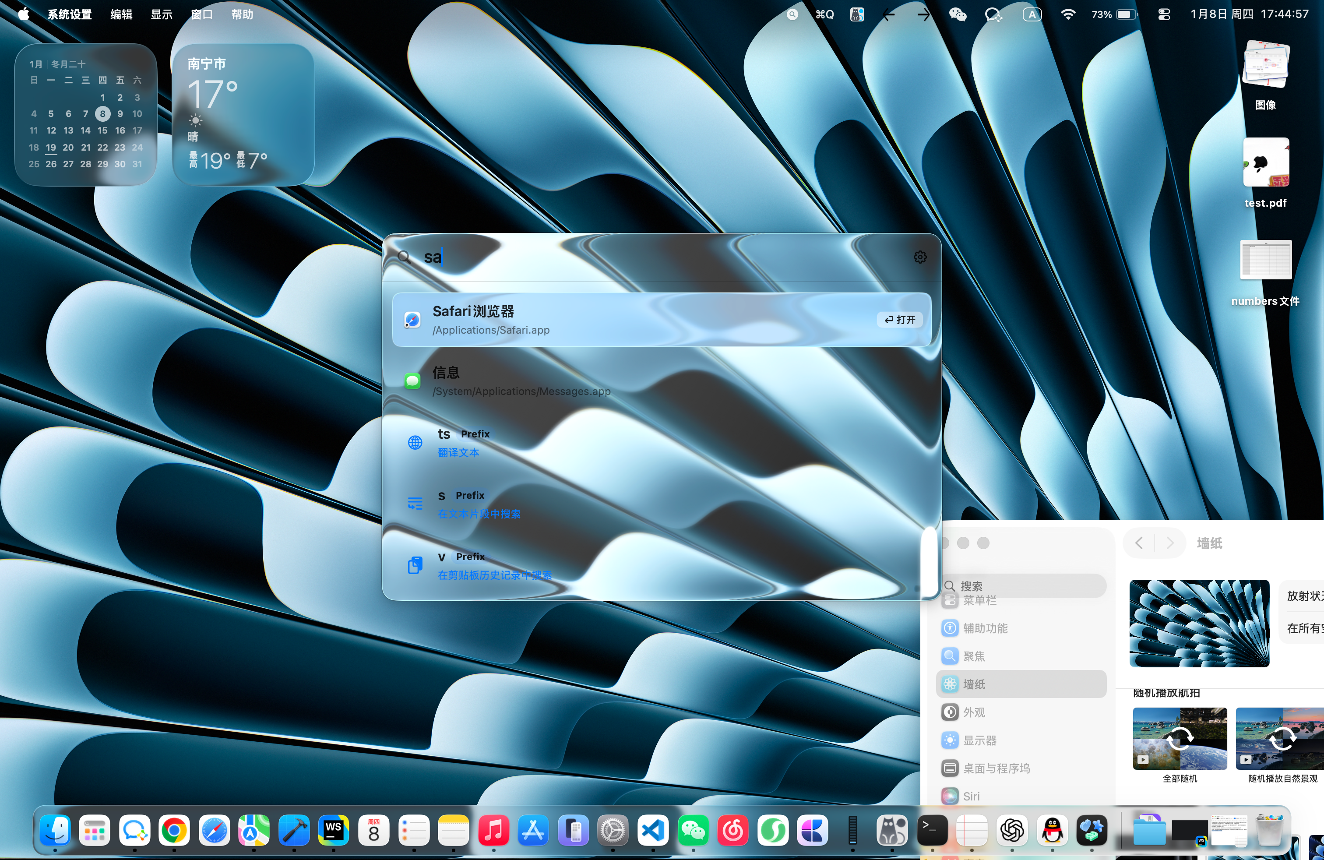
Task: Open ChatGPT from the Dock
Action: pyautogui.click(x=1012, y=832)
